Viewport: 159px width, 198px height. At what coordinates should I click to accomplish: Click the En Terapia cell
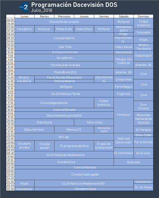click(x=143, y=129)
